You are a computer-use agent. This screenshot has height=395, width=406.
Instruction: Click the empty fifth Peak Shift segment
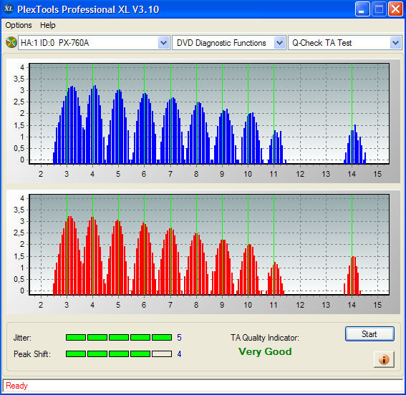pos(162,353)
